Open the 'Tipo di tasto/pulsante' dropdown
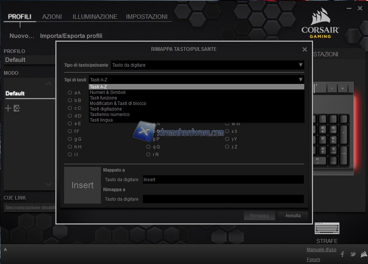 [208, 65]
